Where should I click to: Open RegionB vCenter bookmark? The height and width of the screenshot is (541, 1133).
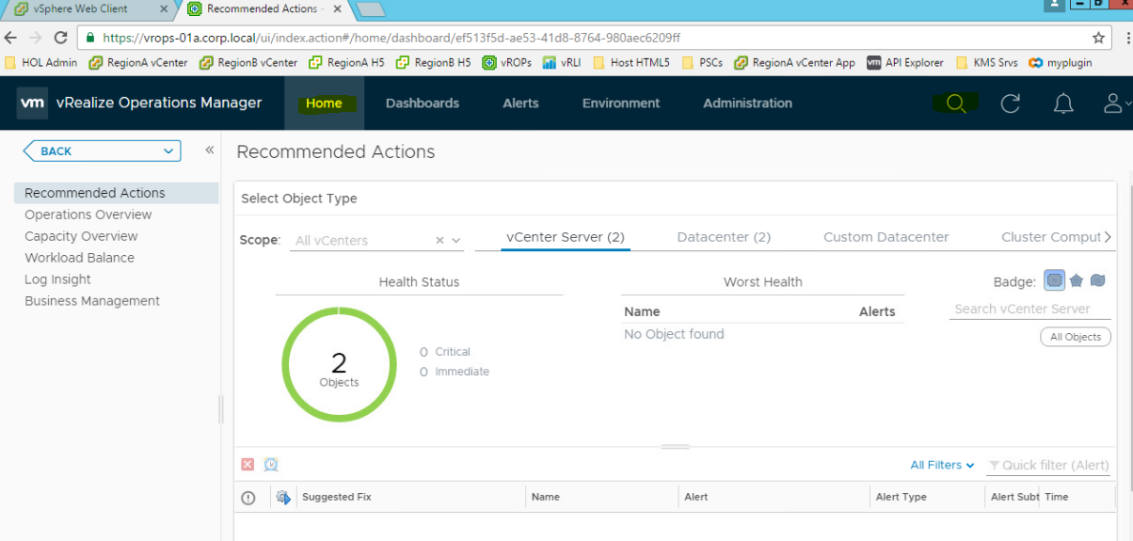[248, 63]
